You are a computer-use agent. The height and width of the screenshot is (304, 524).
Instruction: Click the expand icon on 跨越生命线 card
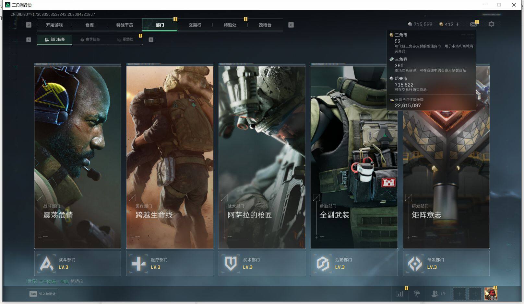click(132, 197)
